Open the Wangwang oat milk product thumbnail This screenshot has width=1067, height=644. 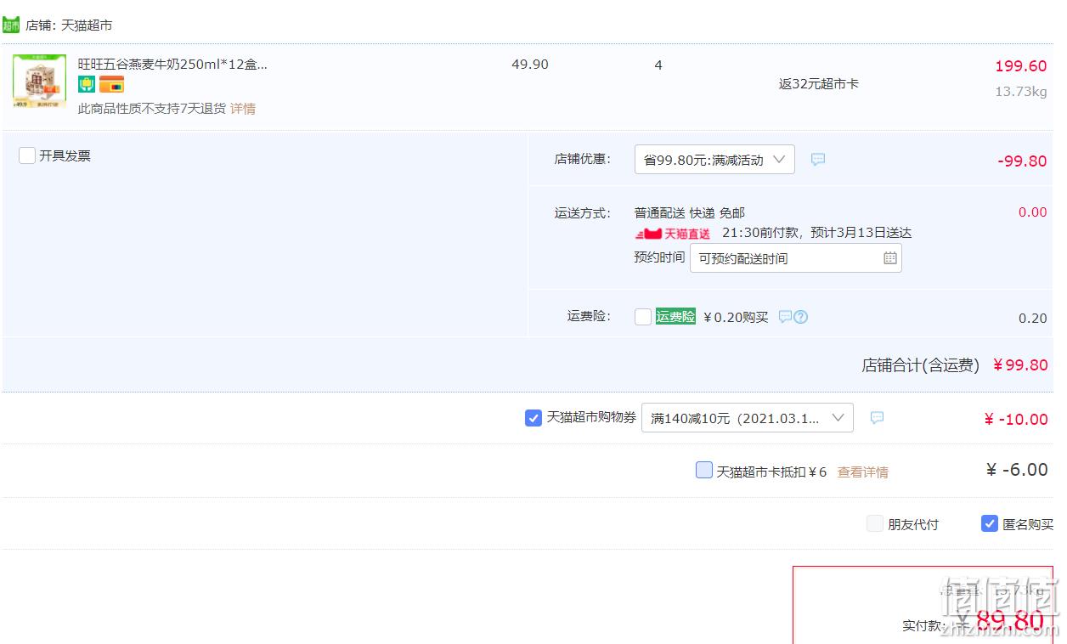click(39, 82)
